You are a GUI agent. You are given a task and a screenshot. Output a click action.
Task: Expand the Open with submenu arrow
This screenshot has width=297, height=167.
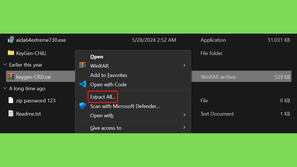point(184,115)
